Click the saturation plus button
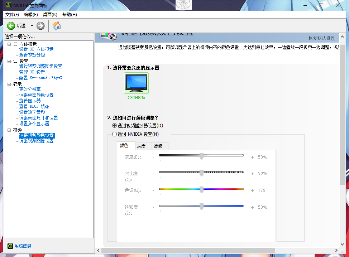The height and width of the screenshot is (257, 349). pos(252,207)
